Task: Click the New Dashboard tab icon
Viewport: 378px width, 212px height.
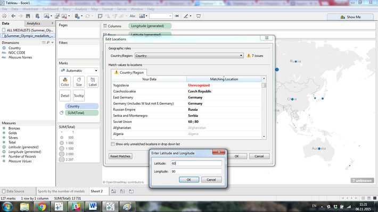Action: 122,191
